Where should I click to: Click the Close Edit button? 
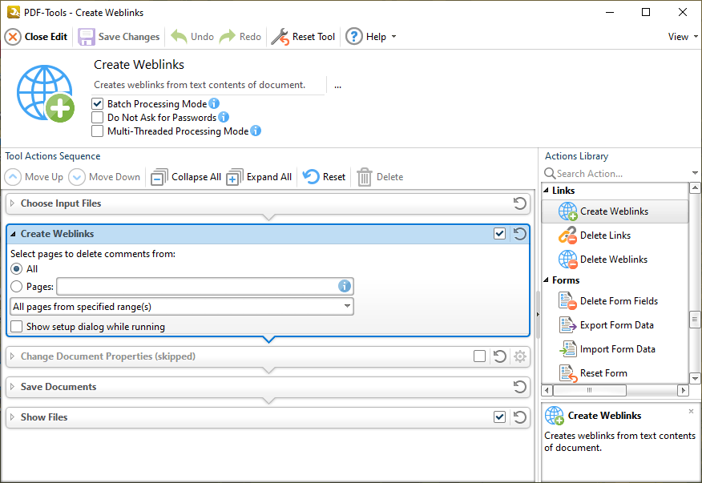(37, 37)
